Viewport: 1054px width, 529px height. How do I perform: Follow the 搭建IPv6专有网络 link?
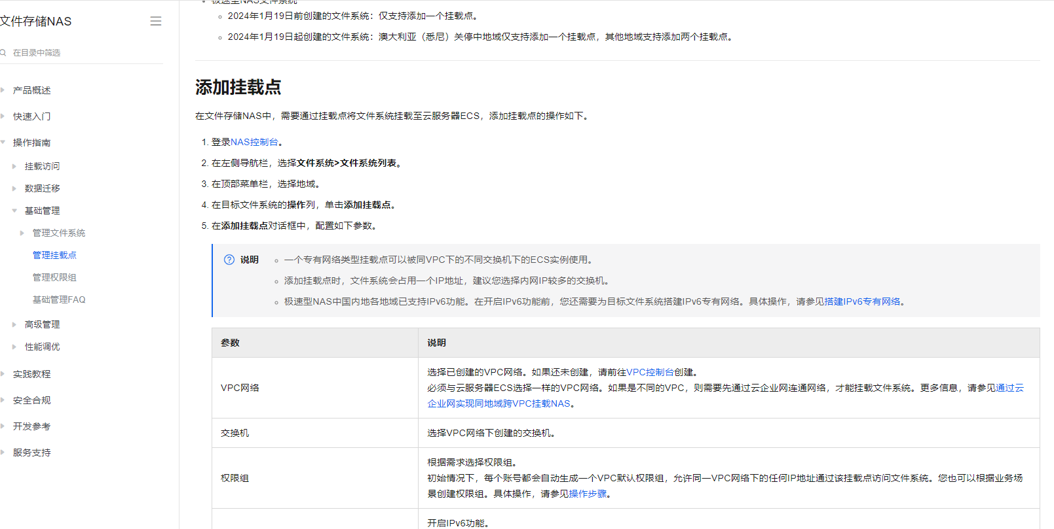pyautogui.click(x=862, y=301)
